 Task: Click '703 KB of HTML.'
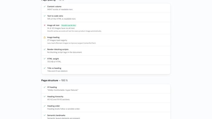[x=54, y=62]
